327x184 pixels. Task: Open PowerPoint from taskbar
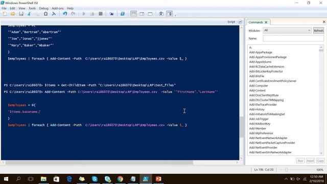click(158, 179)
